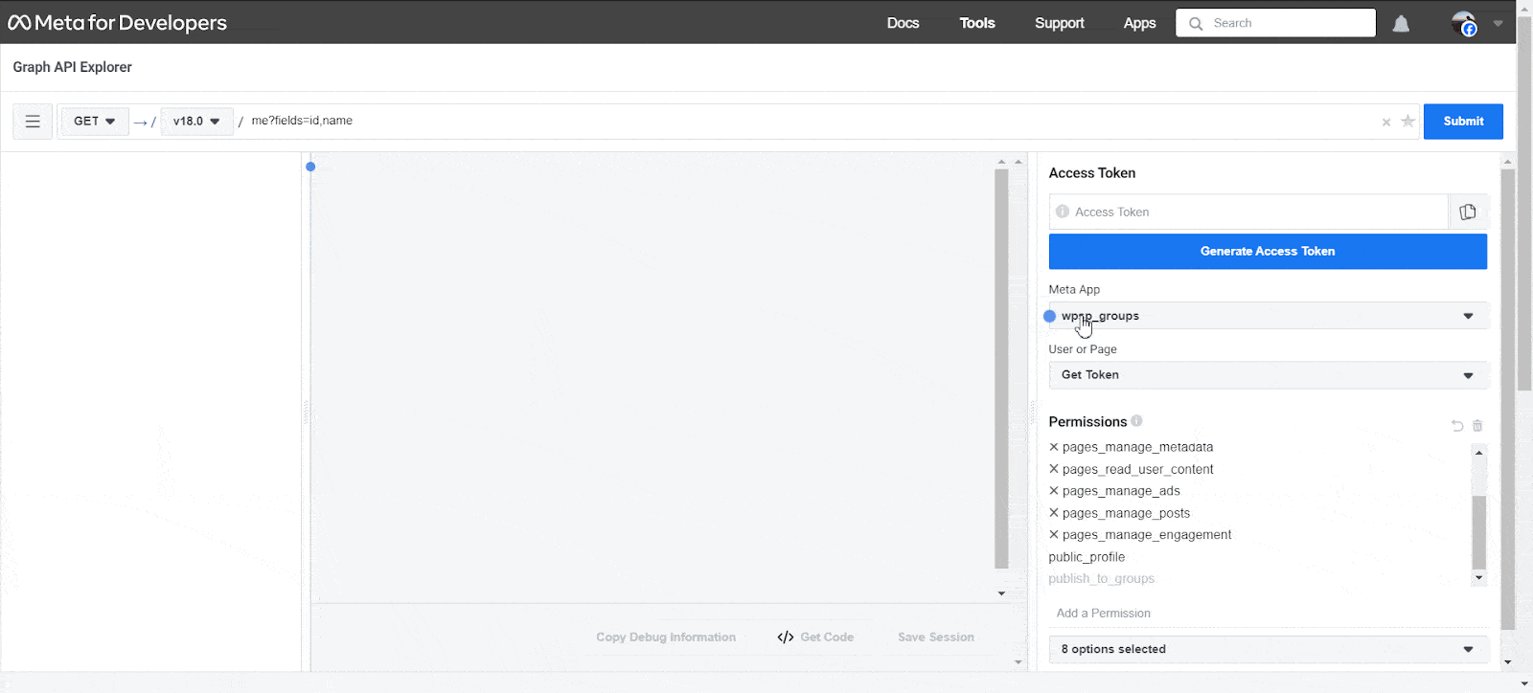Open the v18.0 version dropdown
Screen dimensions: 1533x693
196,122
